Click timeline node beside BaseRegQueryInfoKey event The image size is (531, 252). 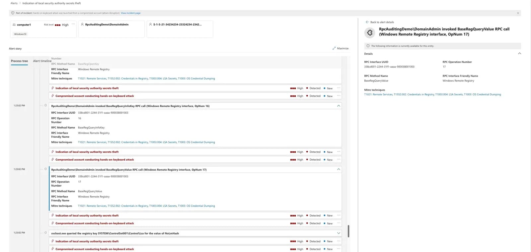click(x=45, y=105)
